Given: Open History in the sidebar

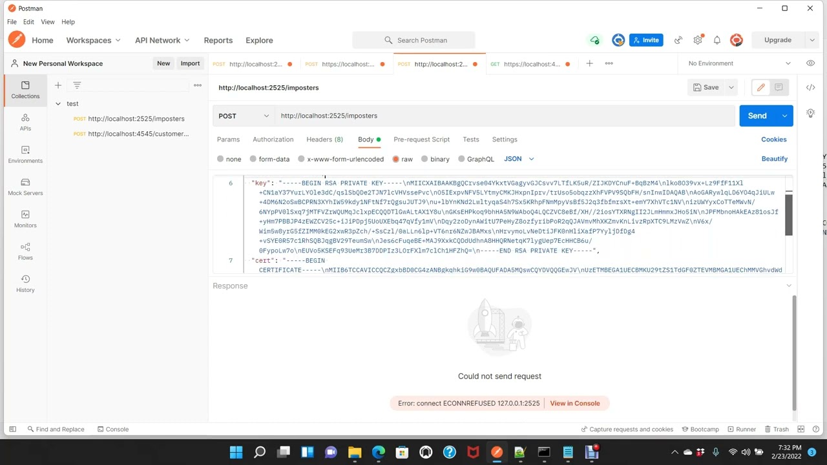Looking at the screenshot, I should click(25, 284).
